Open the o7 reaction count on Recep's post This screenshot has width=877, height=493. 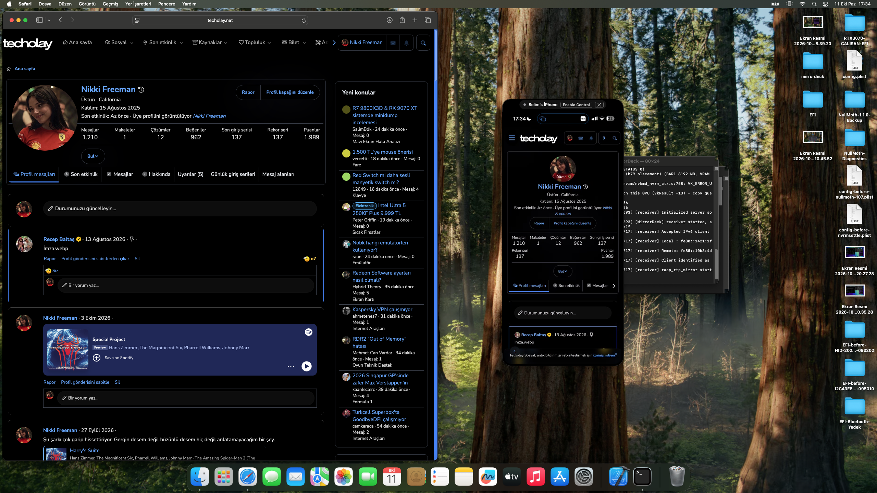310,259
